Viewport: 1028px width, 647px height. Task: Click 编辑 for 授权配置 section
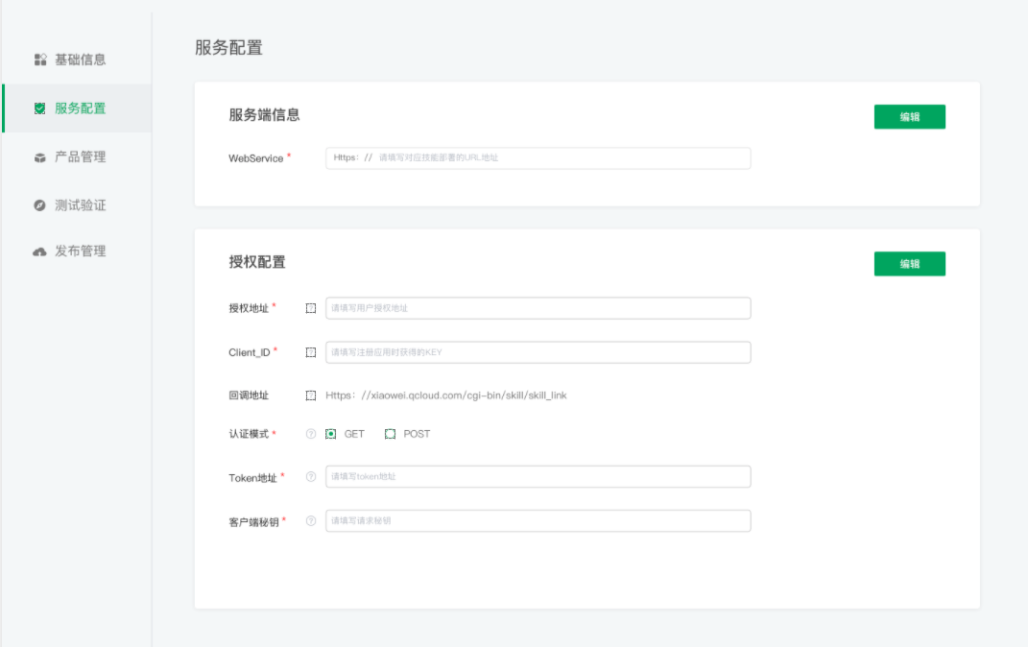909,262
